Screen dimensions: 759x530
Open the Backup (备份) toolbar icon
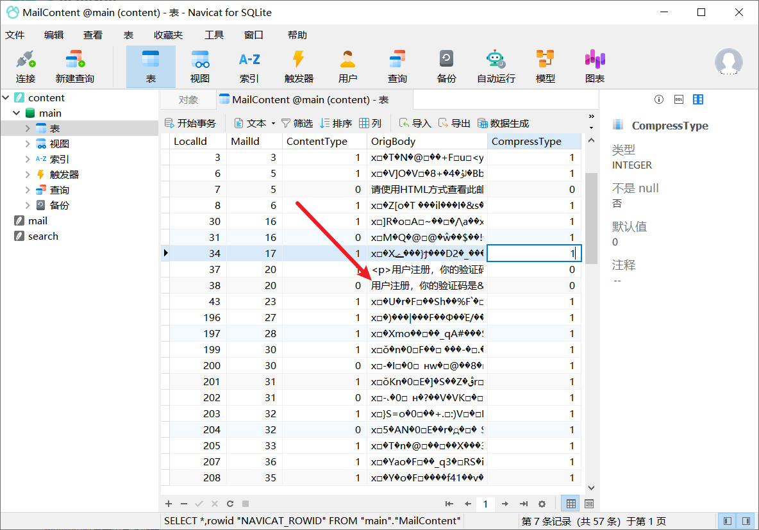(x=446, y=66)
